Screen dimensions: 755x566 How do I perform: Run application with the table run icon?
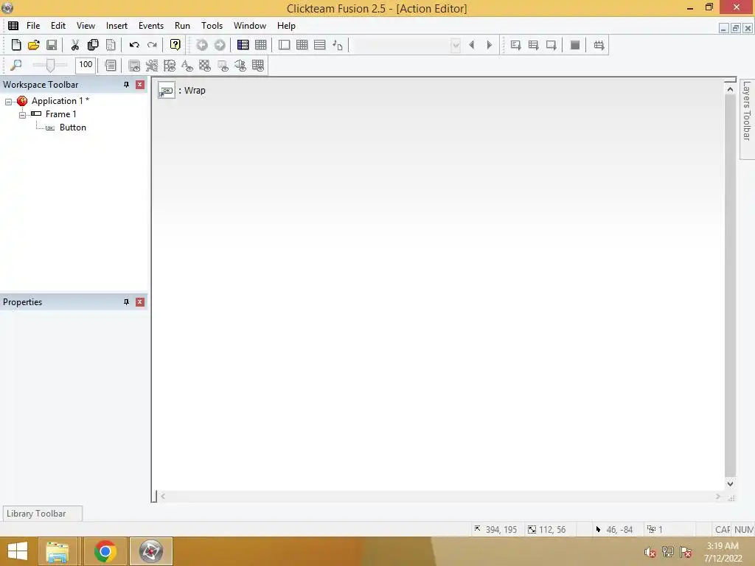tap(534, 45)
